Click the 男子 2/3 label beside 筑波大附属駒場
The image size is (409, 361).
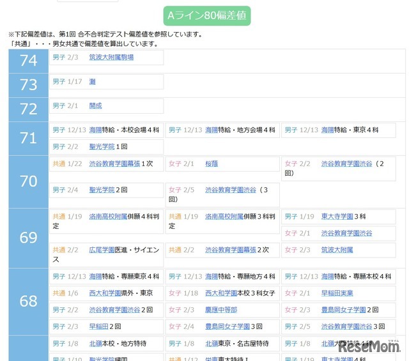click(x=65, y=57)
